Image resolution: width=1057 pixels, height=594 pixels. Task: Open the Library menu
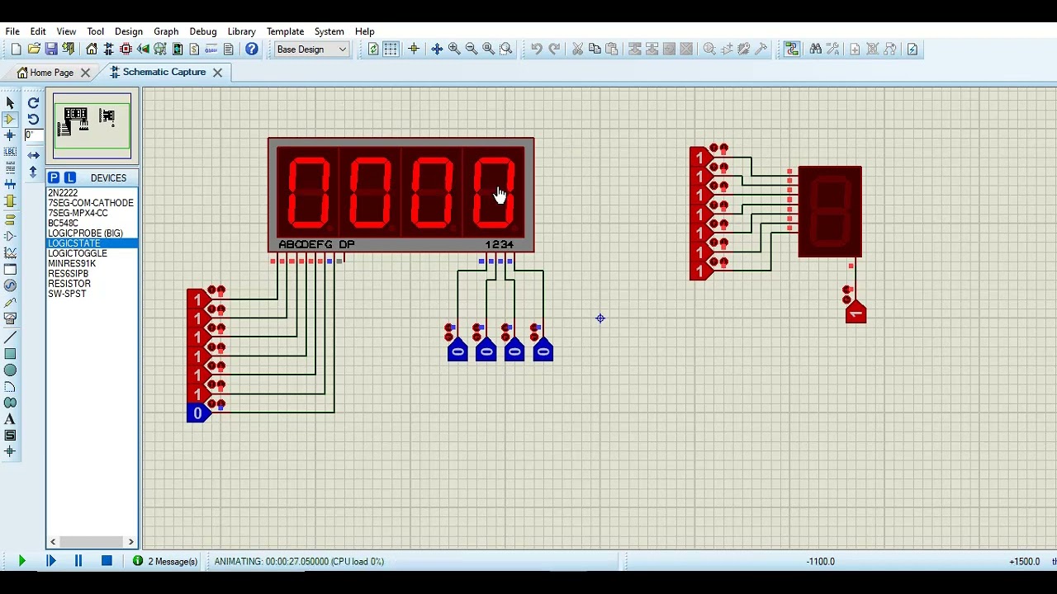[x=241, y=31]
